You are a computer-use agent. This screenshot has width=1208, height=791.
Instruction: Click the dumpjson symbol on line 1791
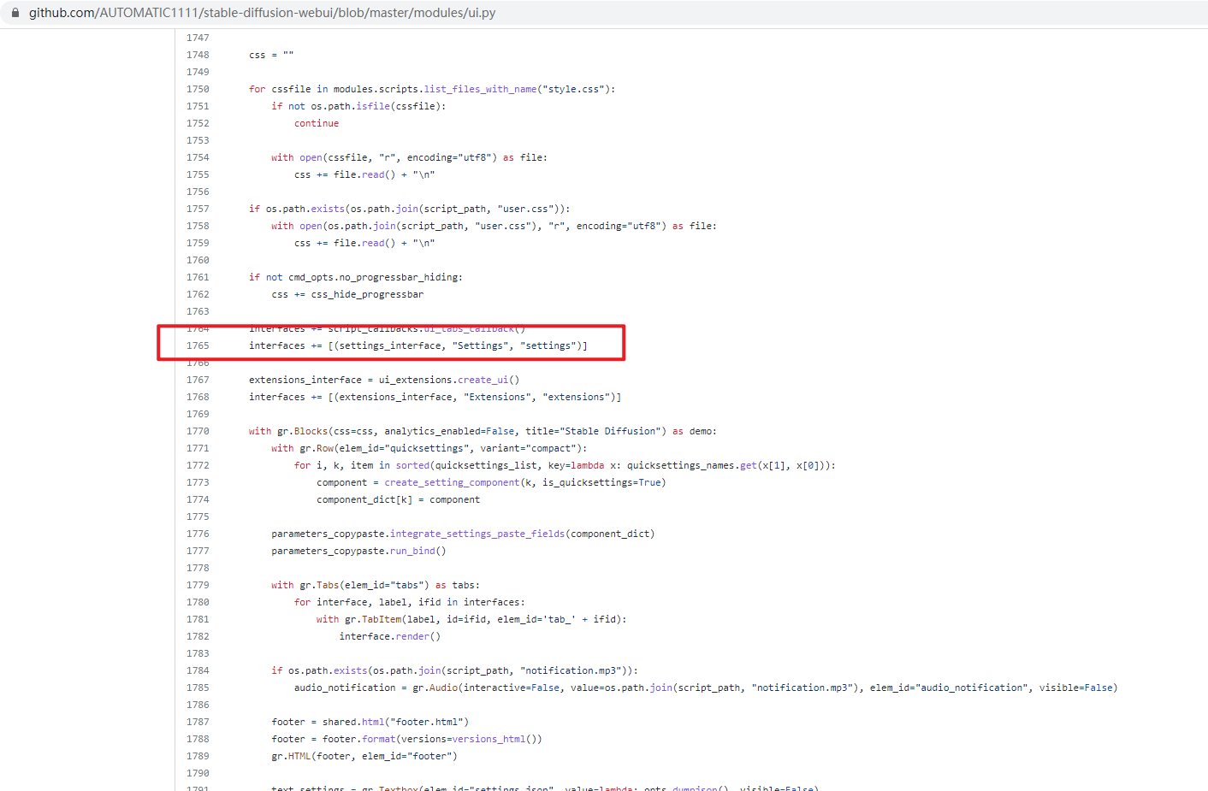point(696,788)
